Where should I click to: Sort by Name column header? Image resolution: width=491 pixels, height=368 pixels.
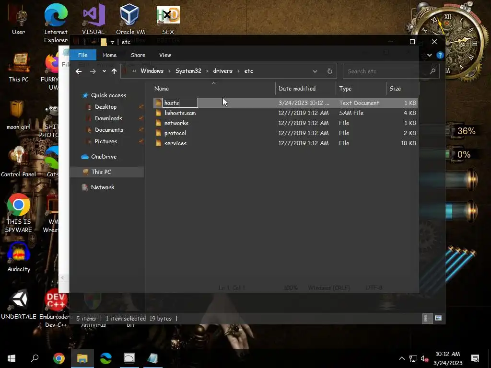click(x=213, y=89)
